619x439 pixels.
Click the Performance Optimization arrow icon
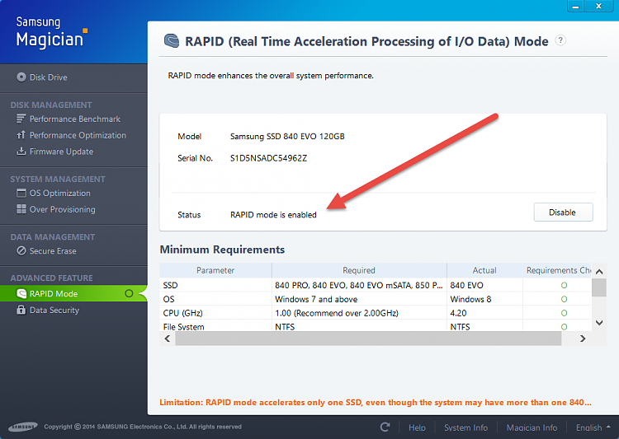[21, 135]
